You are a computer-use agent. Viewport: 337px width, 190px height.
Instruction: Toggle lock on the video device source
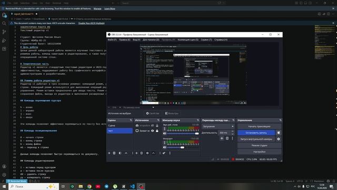pos(157,126)
